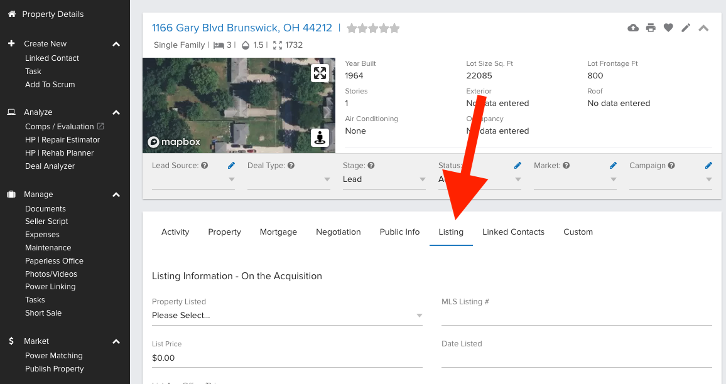The height and width of the screenshot is (384, 726).
Task: Collapse the Analyze section
Action: [116, 112]
